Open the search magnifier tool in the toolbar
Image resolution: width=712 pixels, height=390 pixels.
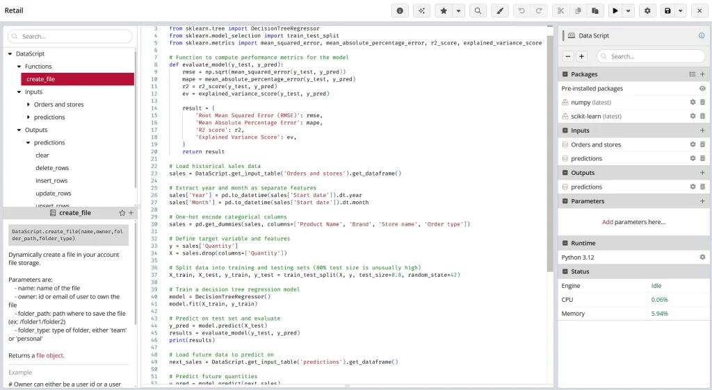click(x=478, y=11)
